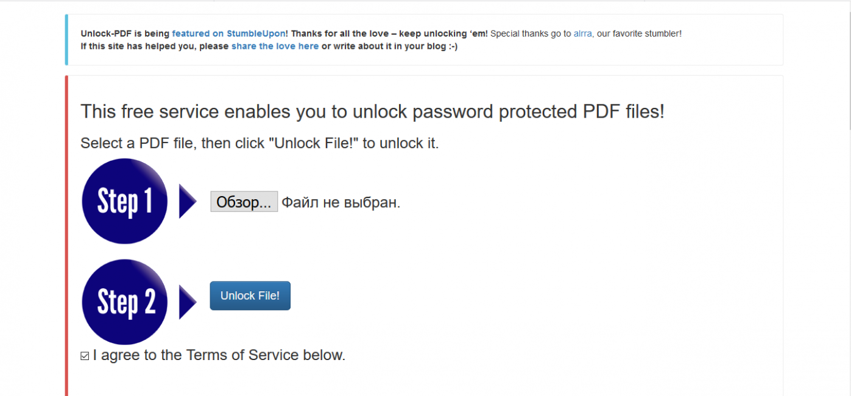Click the Select a PDF file instruction text
The image size is (851, 396).
pyautogui.click(x=260, y=144)
